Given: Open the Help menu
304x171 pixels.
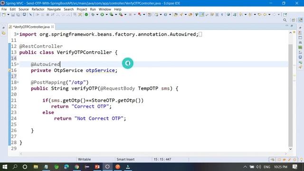Looking at the screenshot, I should click(117, 9).
